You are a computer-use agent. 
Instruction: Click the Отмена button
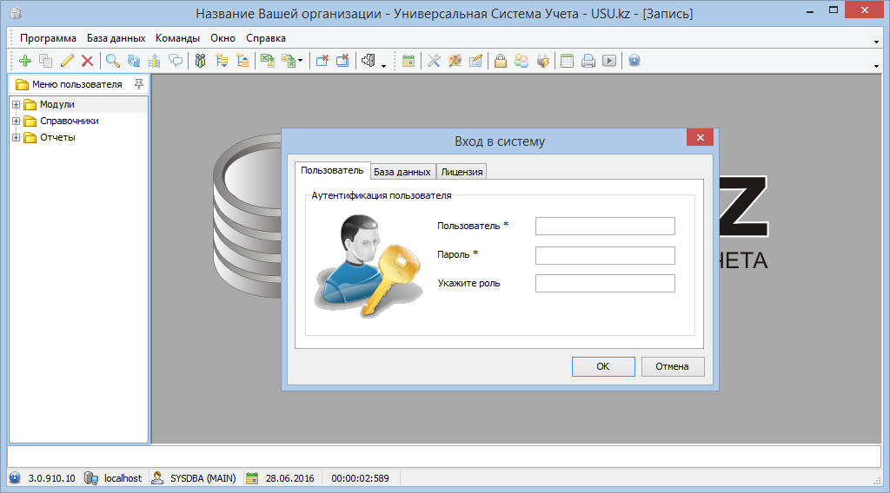tap(672, 366)
